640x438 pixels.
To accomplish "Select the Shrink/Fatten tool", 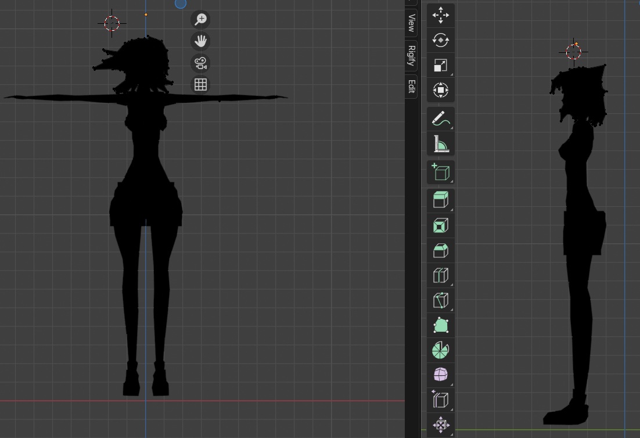I will pyautogui.click(x=440, y=425).
